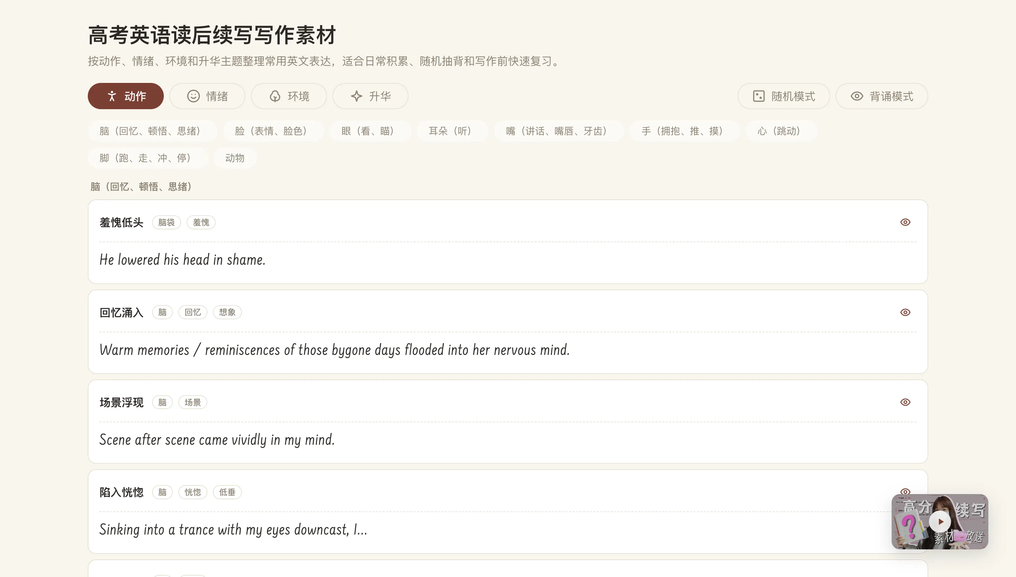Open the 嘴（讲话、嘴唇、牙齿） subcategory chip
The width and height of the screenshot is (1016, 577).
[x=559, y=131]
